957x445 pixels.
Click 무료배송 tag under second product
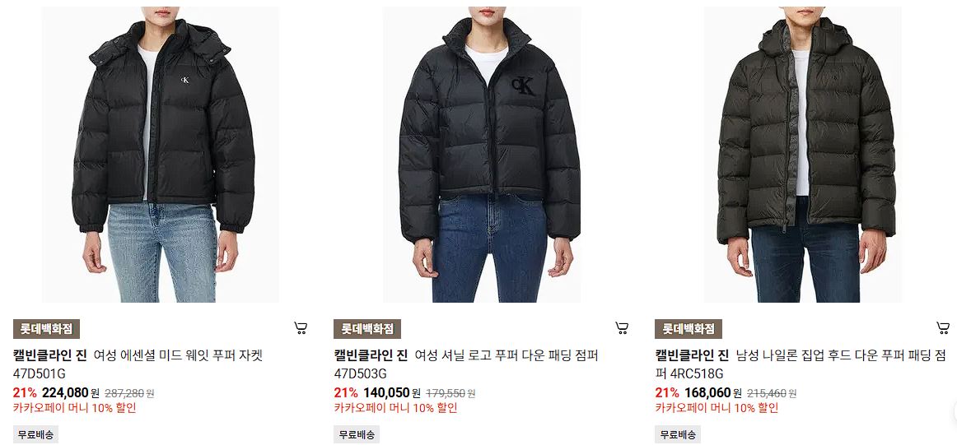(x=357, y=434)
